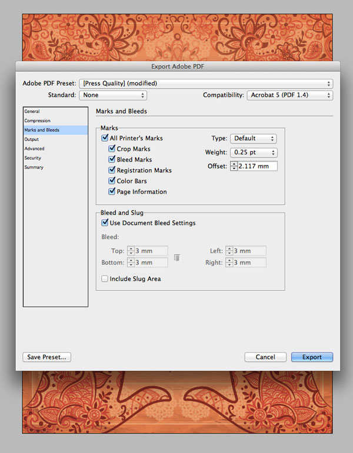
Task: Open the Standard dropdown
Action: pyautogui.click(x=113, y=95)
